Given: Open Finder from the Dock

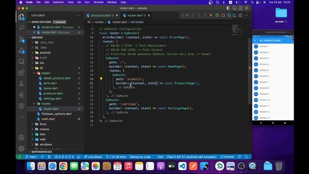Looking at the screenshot, I should pyautogui.click(x=31, y=166).
